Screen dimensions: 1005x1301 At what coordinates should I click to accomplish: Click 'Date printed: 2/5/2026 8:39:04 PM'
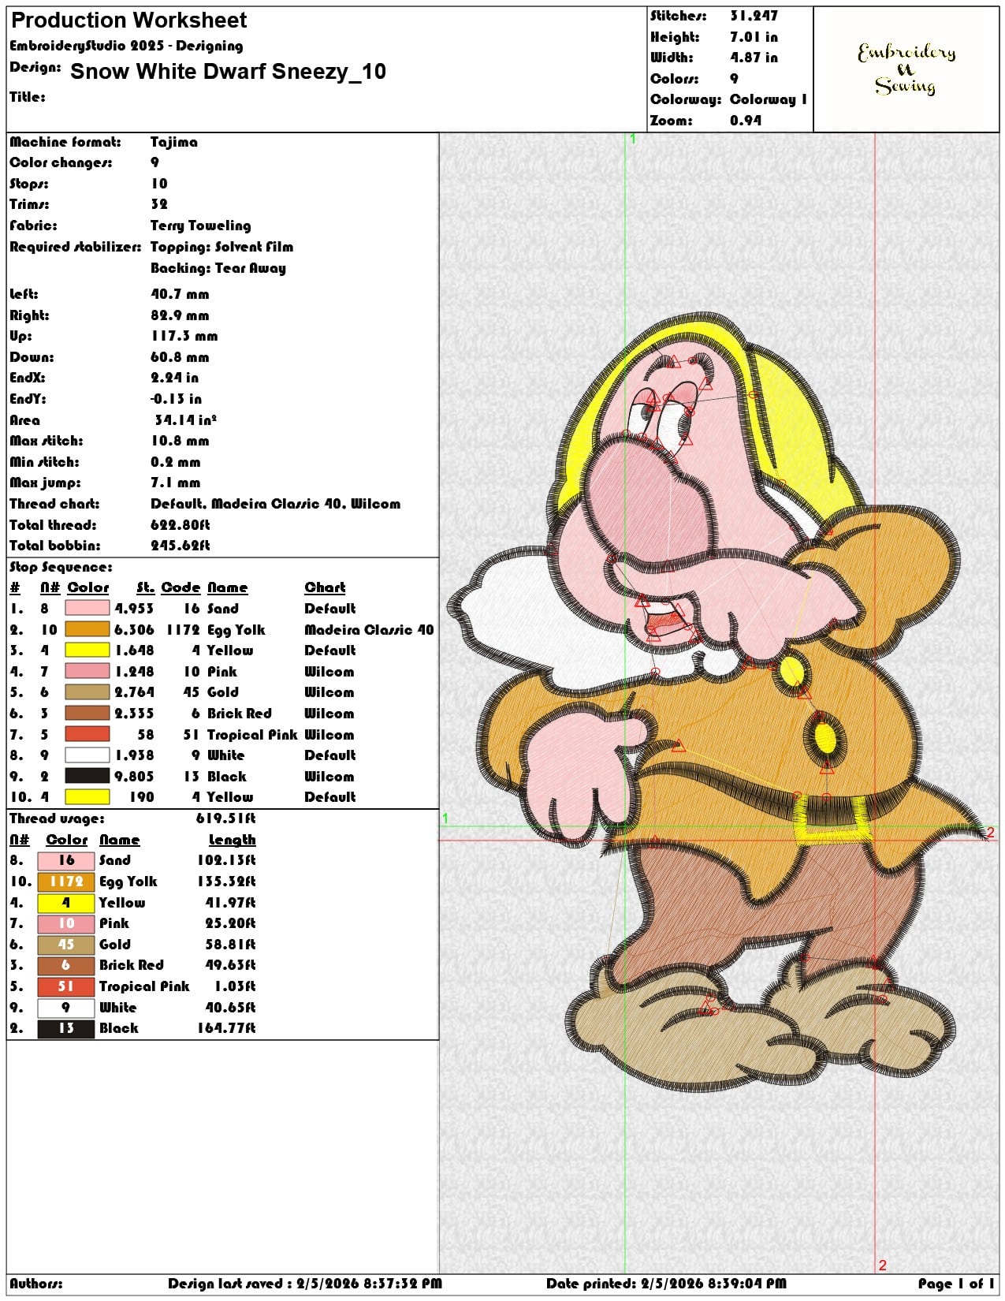666,1284
